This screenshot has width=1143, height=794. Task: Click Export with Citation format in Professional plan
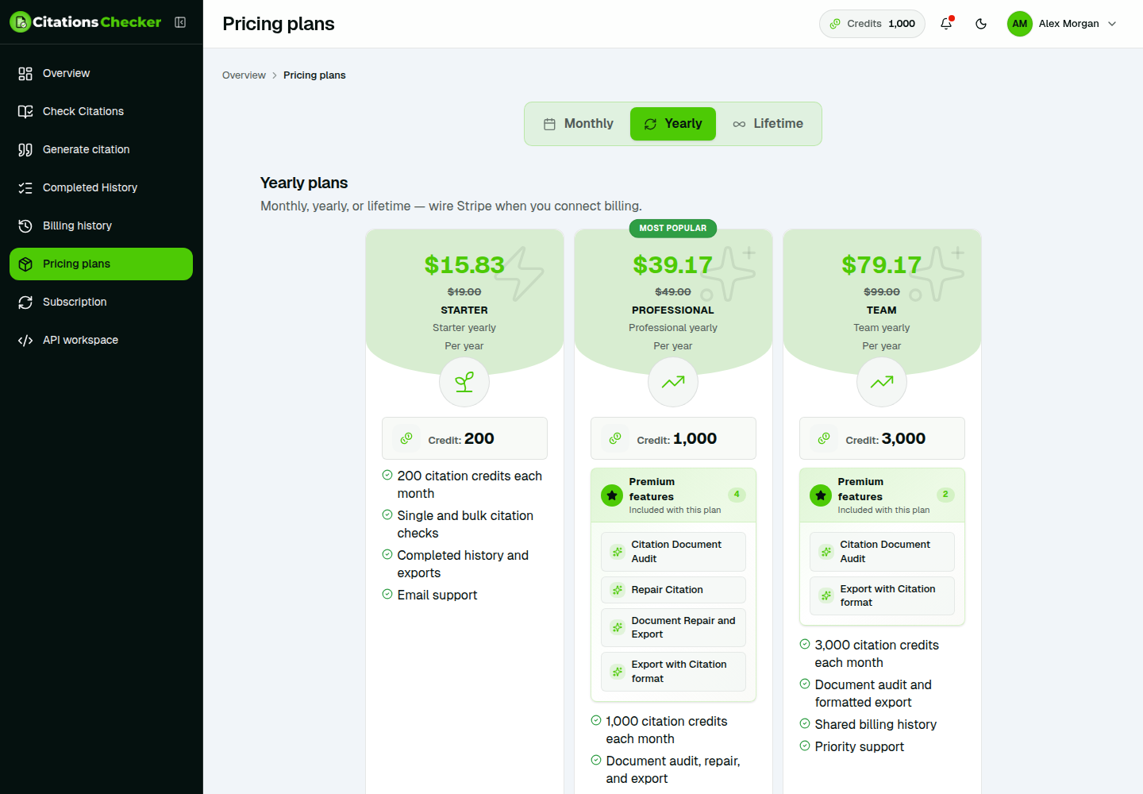tap(673, 672)
